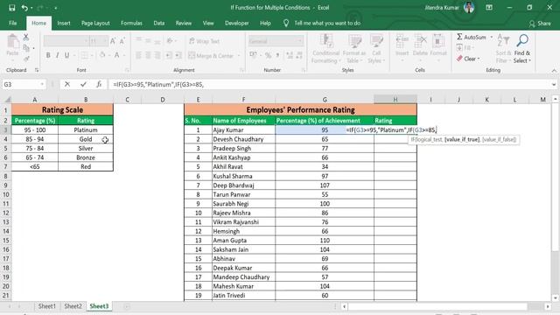This screenshot has width=560, height=315.
Task: Switch to Page Layout tab
Action: tap(95, 23)
